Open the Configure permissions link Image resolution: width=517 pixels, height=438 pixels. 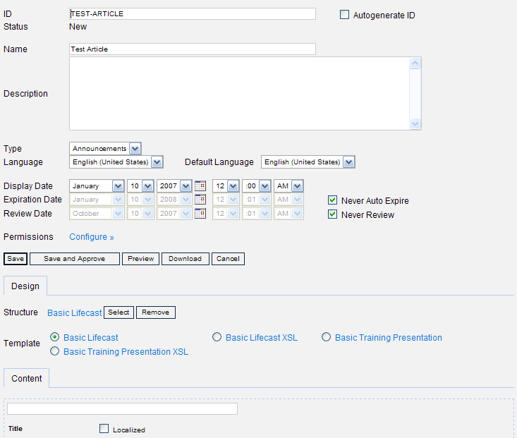tap(91, 237)
